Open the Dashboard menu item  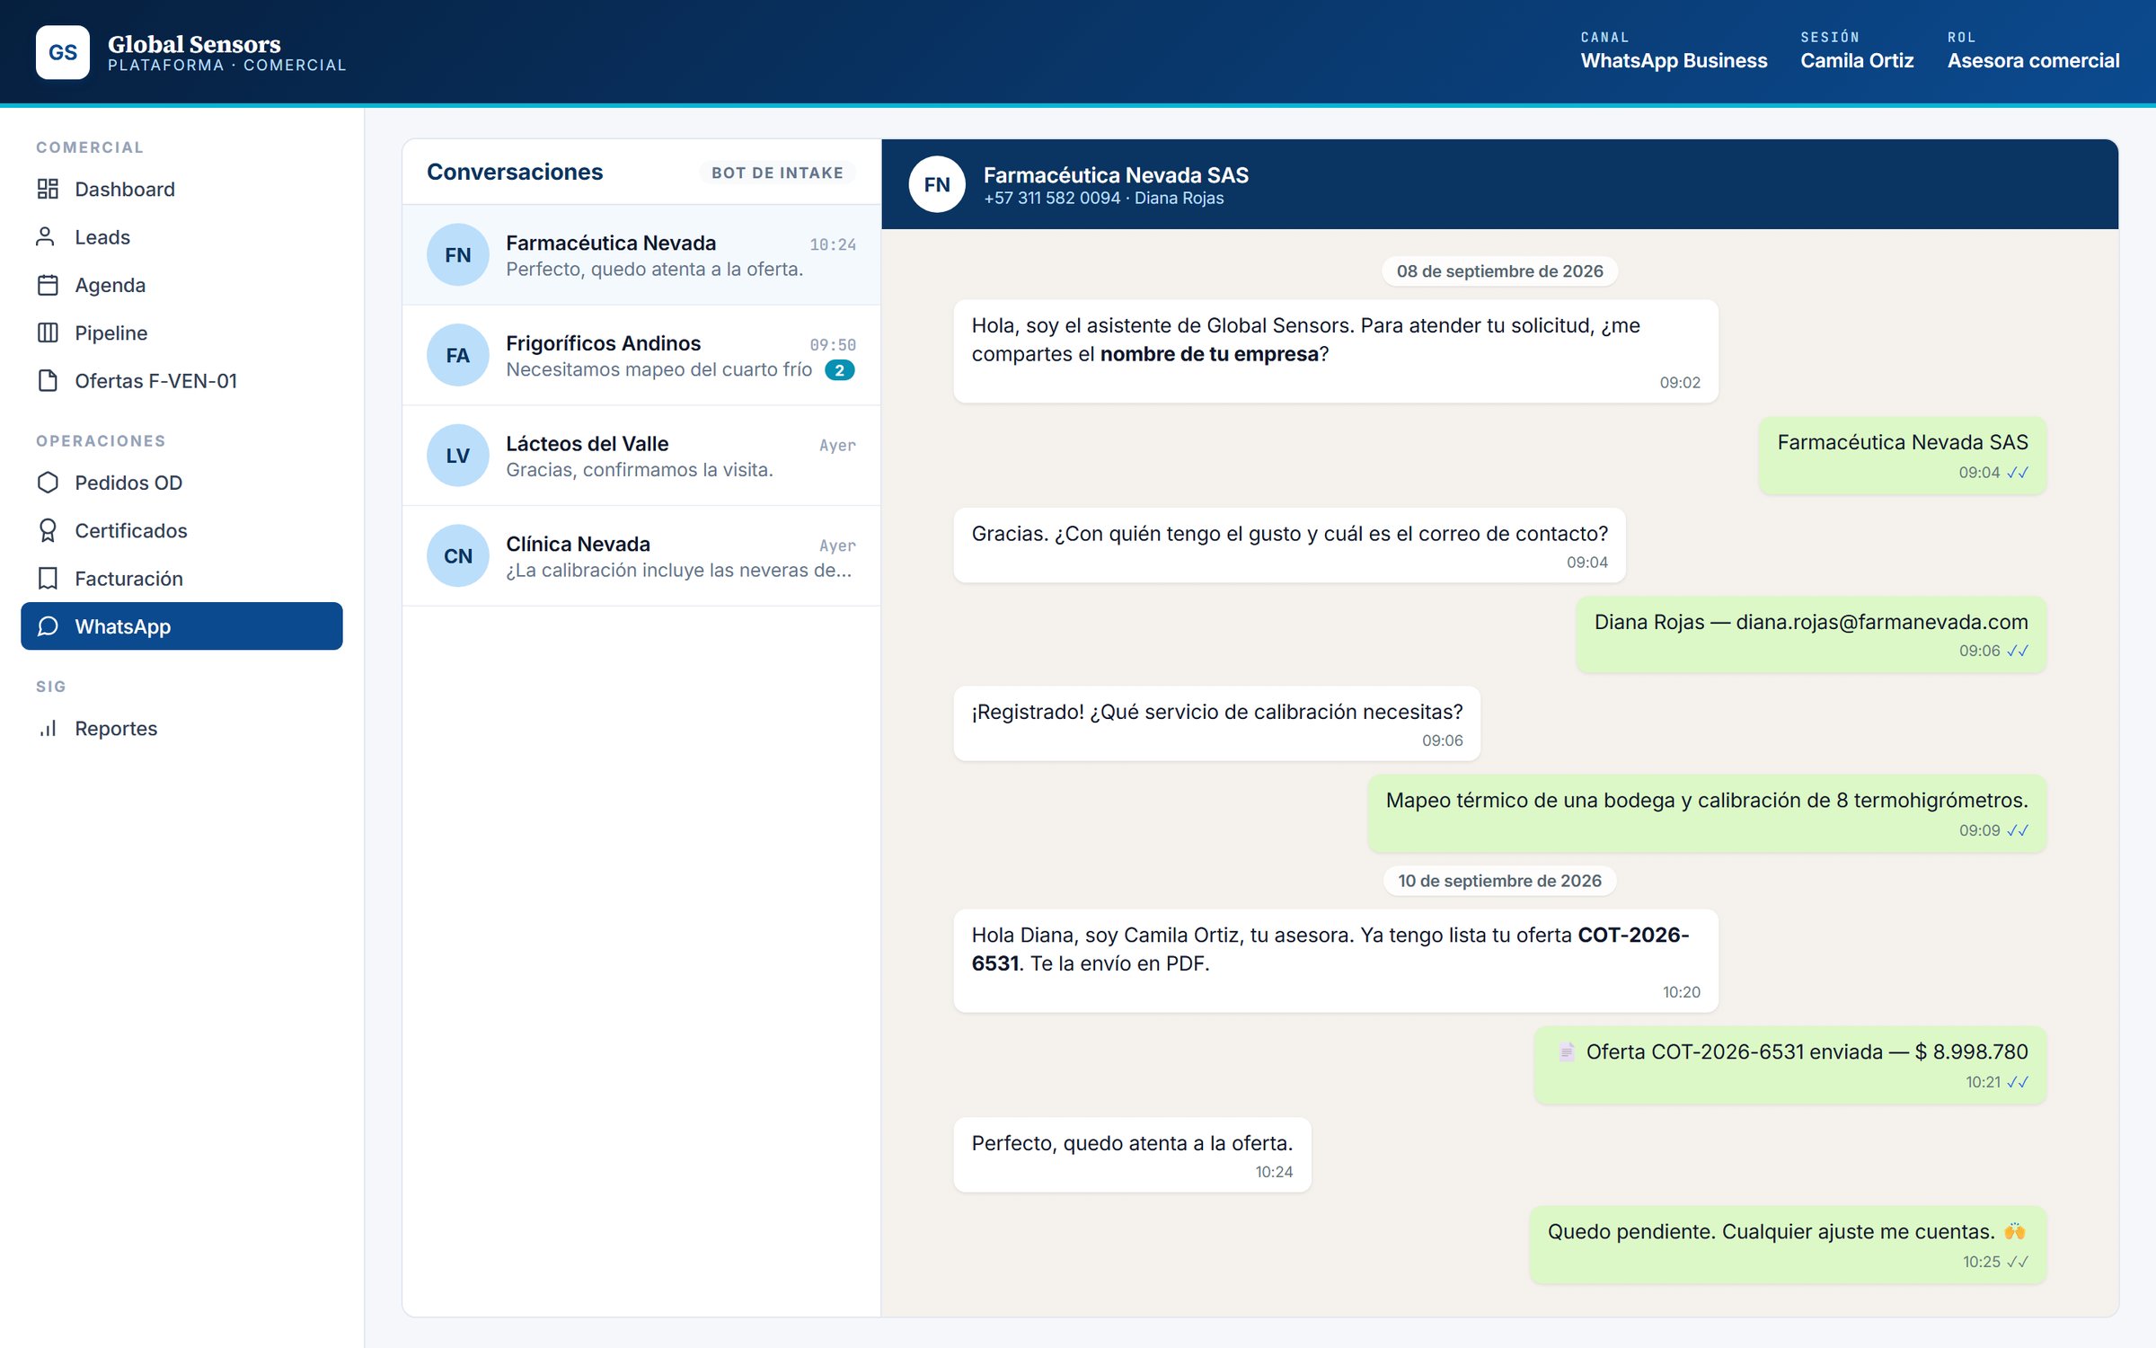pos(181,189)
